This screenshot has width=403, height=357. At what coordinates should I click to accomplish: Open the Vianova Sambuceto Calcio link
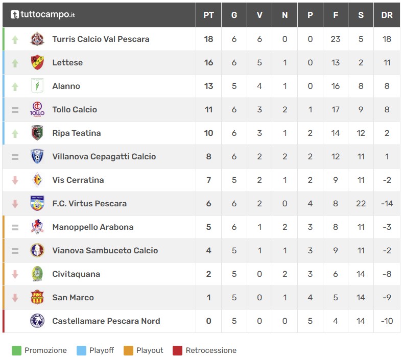coord(105,251)
